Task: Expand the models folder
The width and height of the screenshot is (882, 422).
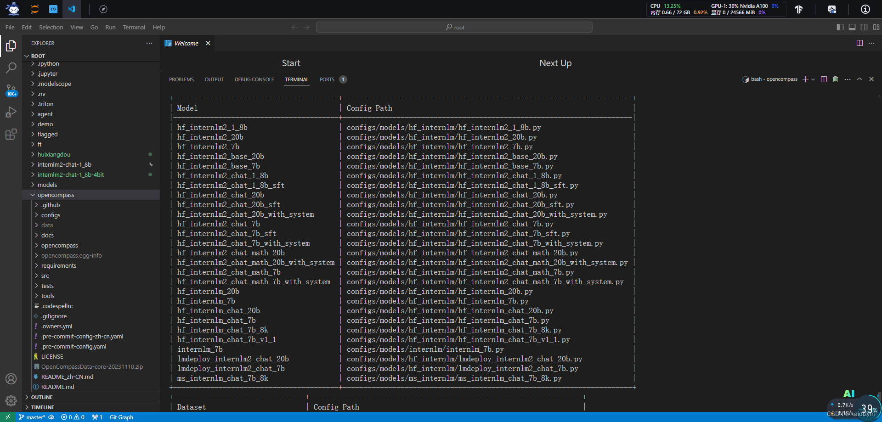Action: tap(92, 185)
